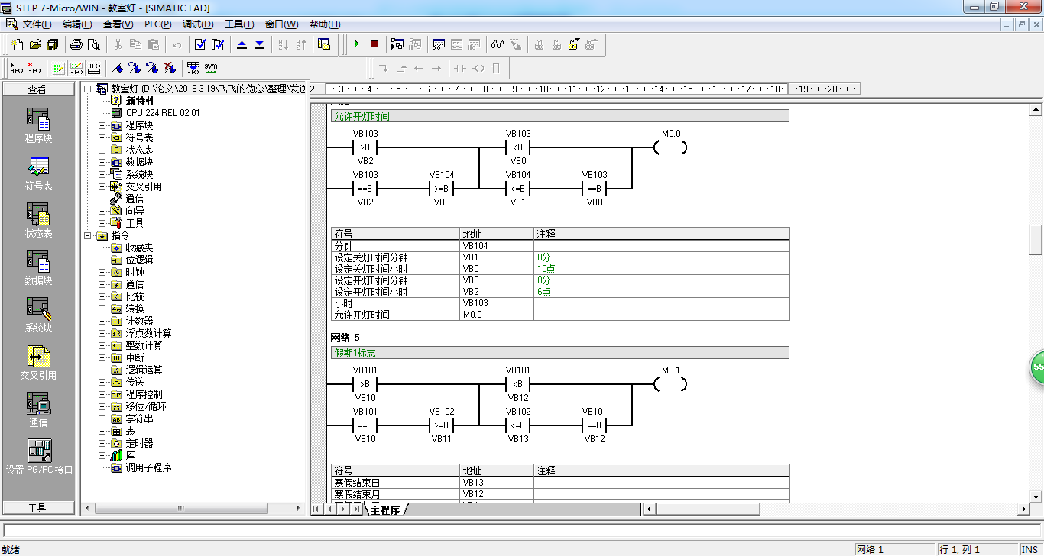This screenshot has width=1044, height=556.
Task: Open the PLC(P) menu
Action: click(x=157, y=24)
